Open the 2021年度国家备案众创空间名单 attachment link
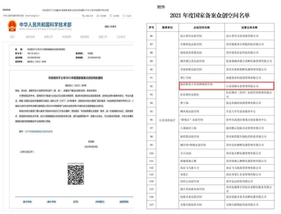The height and width of the screenshot is (214, 281). click(x=39, y=131)
